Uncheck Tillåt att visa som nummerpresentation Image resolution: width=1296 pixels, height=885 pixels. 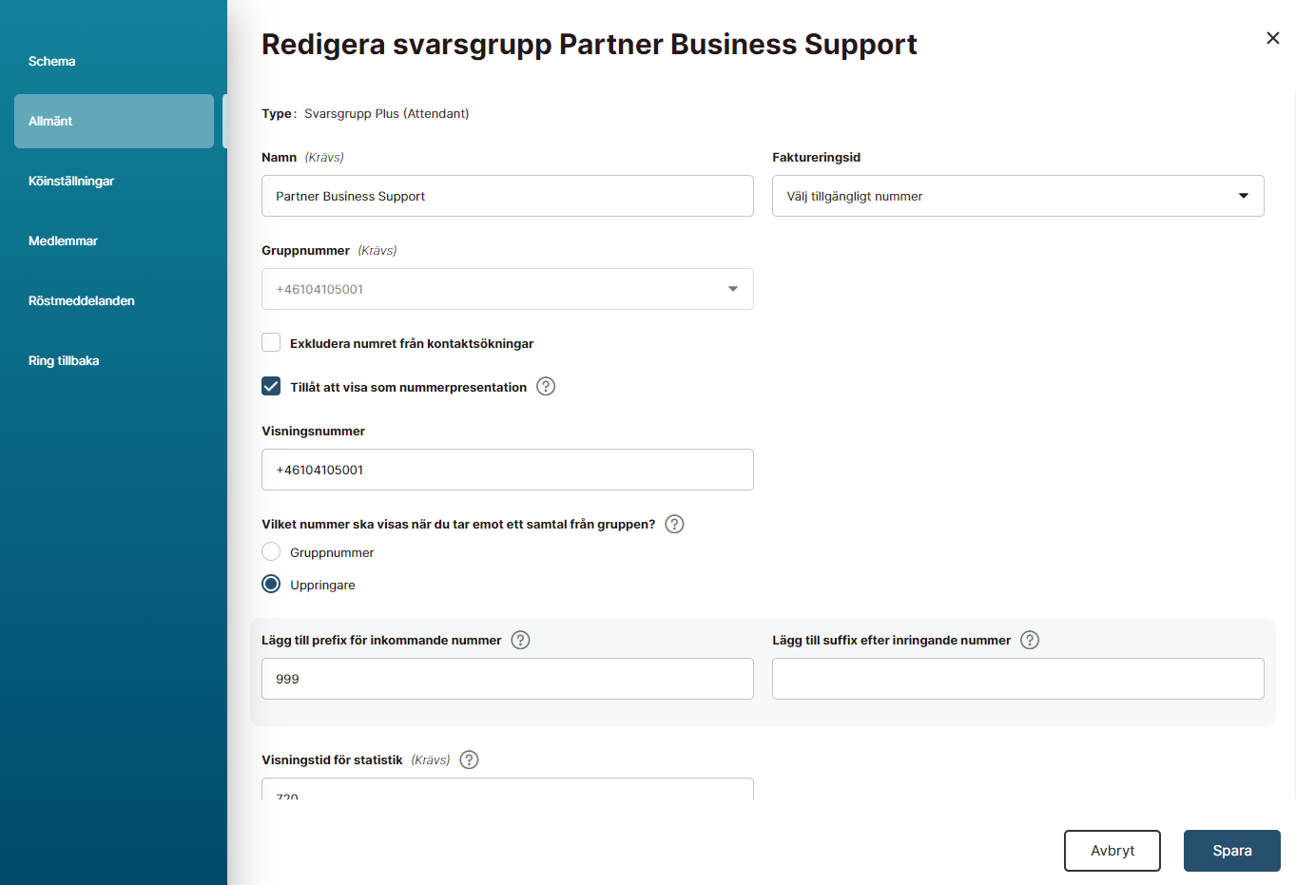pos(271,387)
